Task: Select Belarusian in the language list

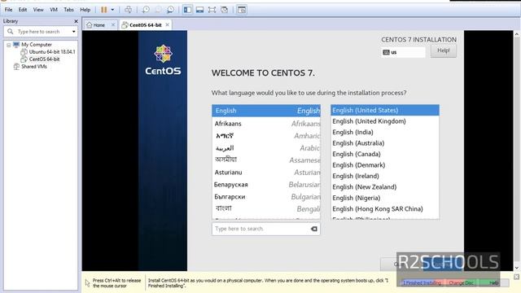Action: point(266,185)
